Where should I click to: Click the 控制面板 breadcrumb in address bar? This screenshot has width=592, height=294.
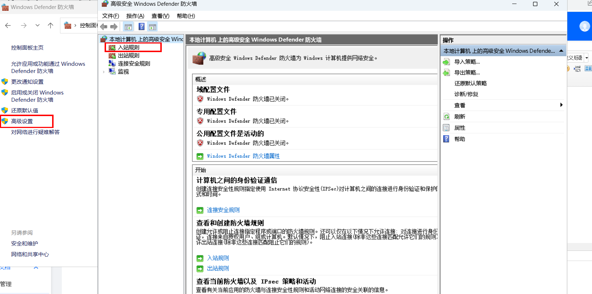point(88,25)
